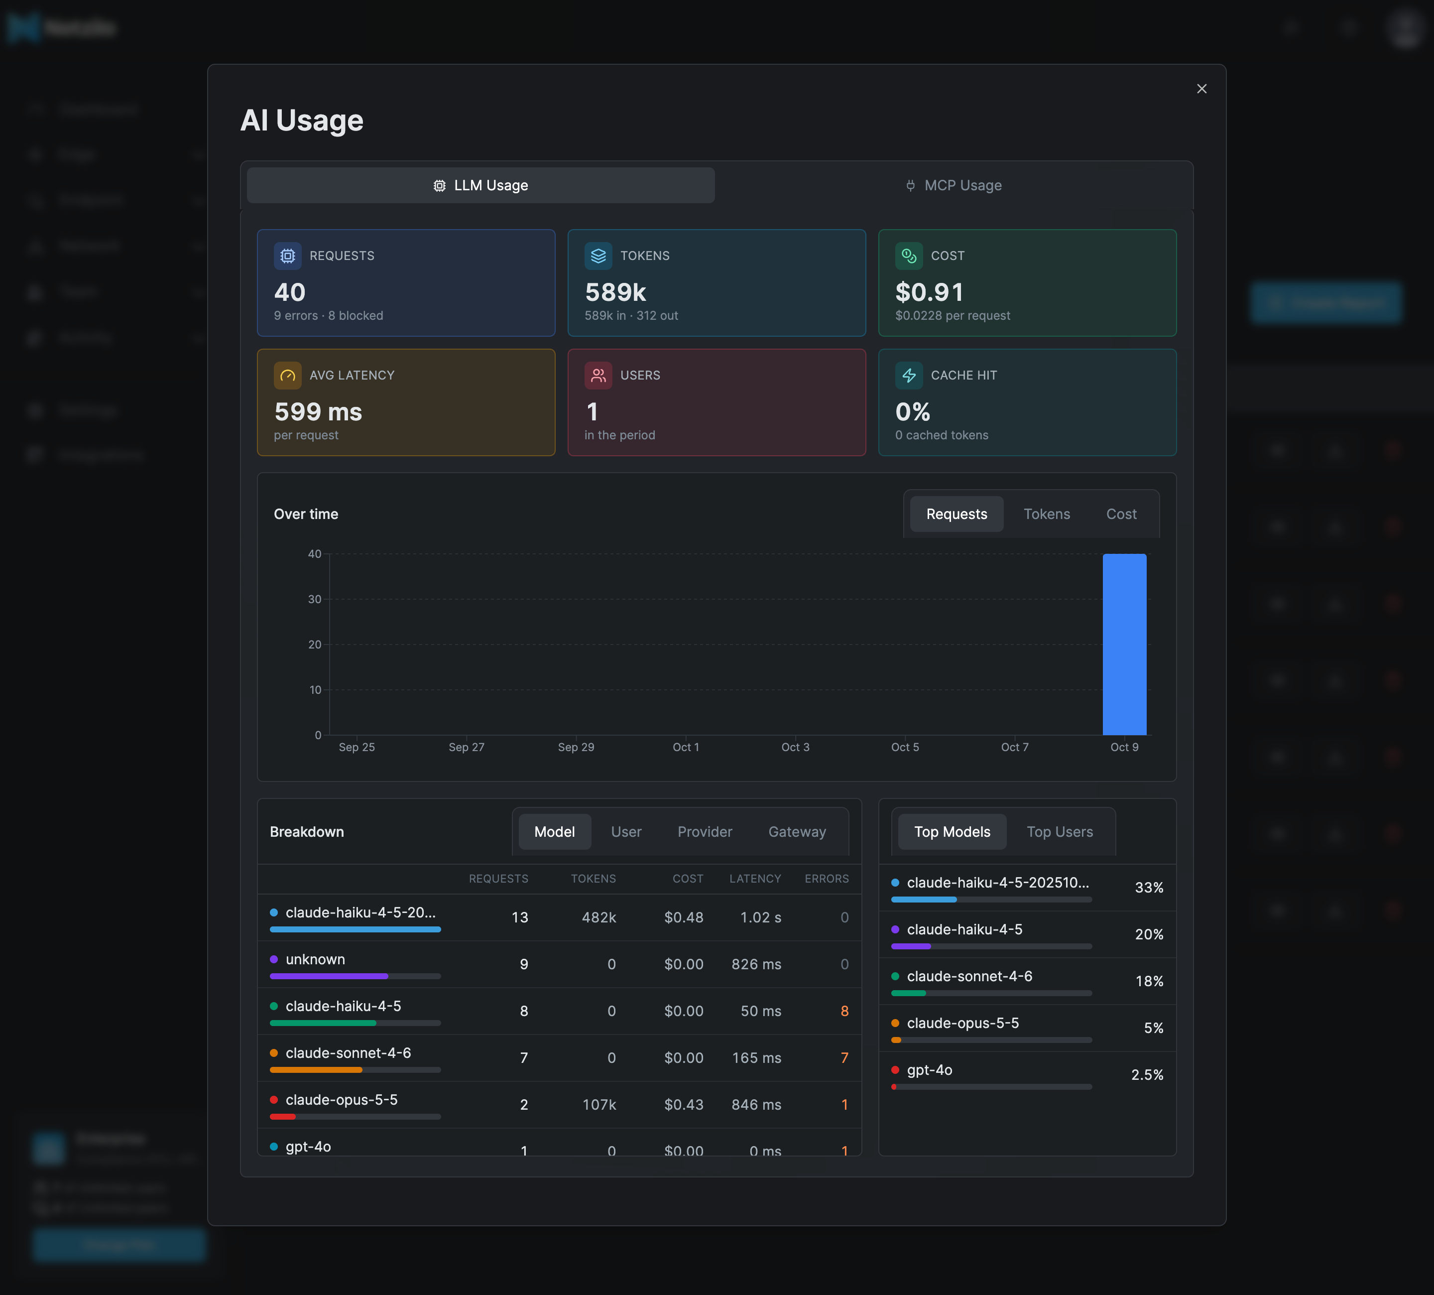Click gpt-4o in the Breakdown table
Image resolution: width=1434 pixels, height=1295 pixels.
coord(308,1147)
